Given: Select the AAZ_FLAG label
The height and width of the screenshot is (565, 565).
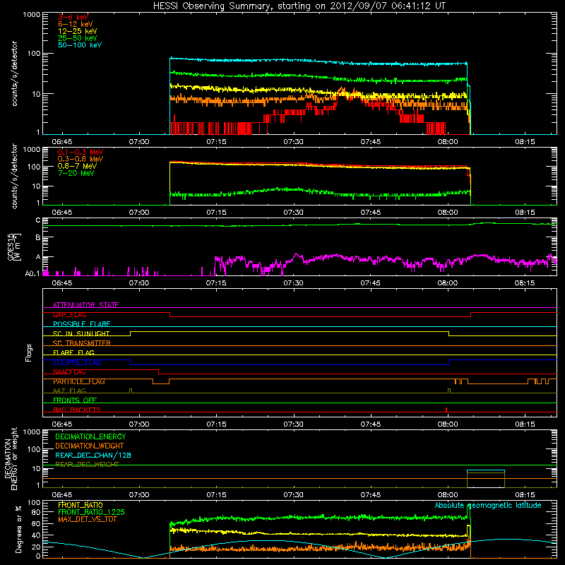Looking at the screenshot, I should coord(69,391).
